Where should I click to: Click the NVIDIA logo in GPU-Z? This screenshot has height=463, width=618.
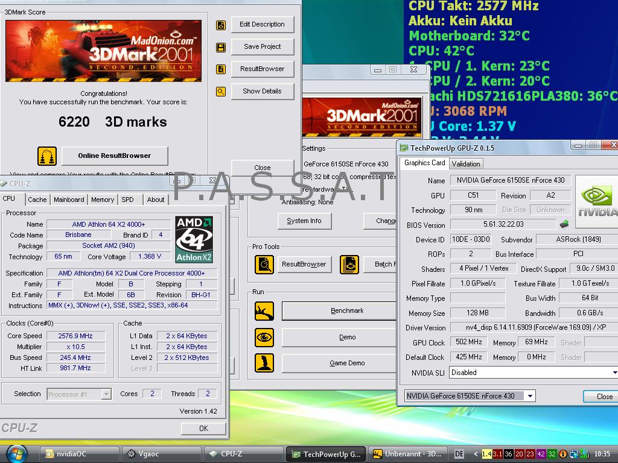click(x=596, y=201)
